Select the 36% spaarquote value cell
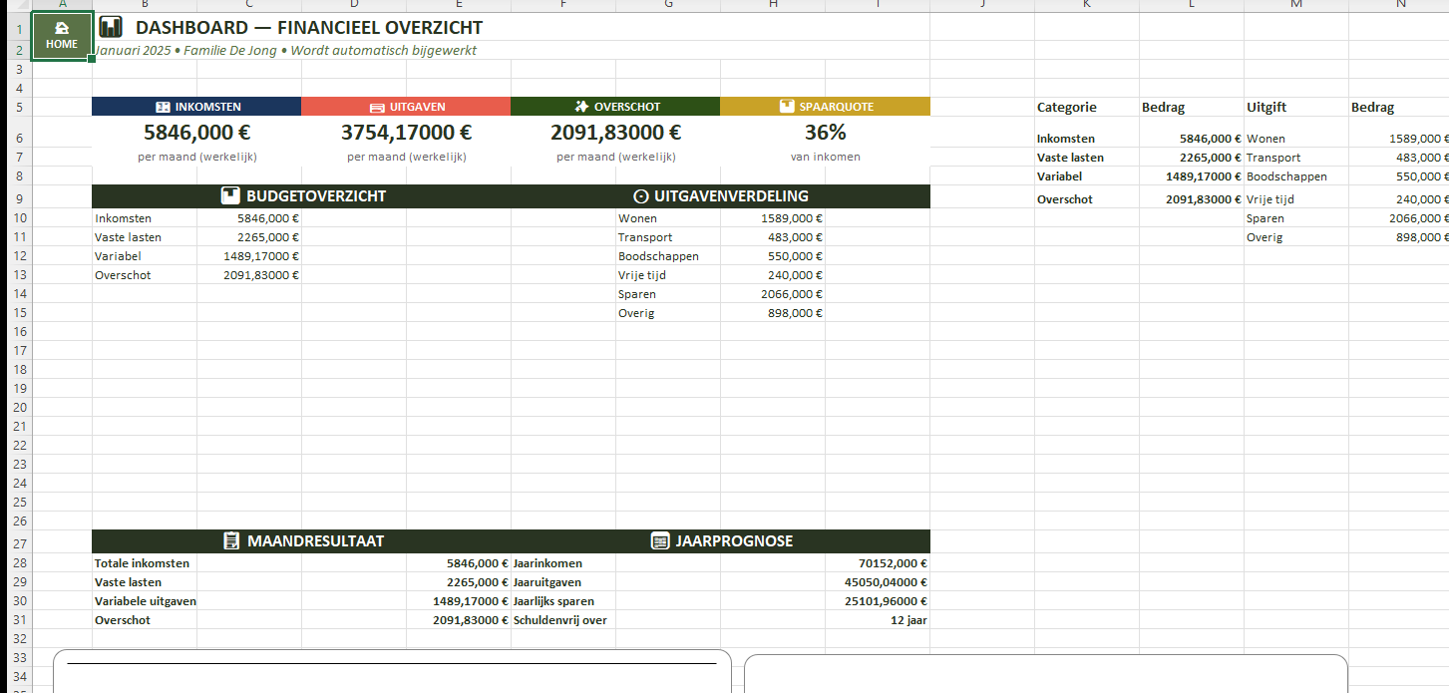The height and width of the screenshot is (693, 1449). point(825,133)
